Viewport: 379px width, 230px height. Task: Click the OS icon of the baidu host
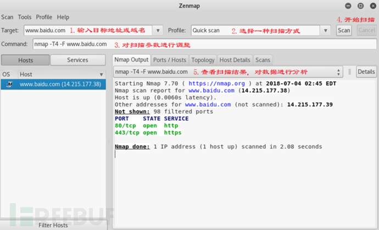(9, 85)
